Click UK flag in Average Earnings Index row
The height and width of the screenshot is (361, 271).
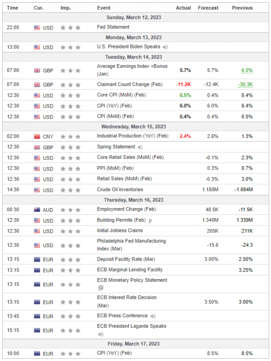37,71
